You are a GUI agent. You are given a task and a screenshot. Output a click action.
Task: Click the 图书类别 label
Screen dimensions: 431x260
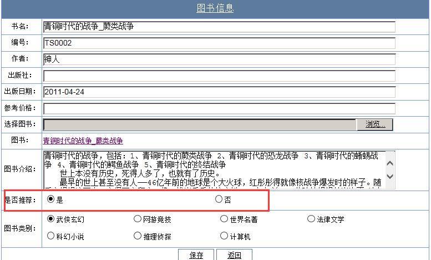[x=20, y=228]
